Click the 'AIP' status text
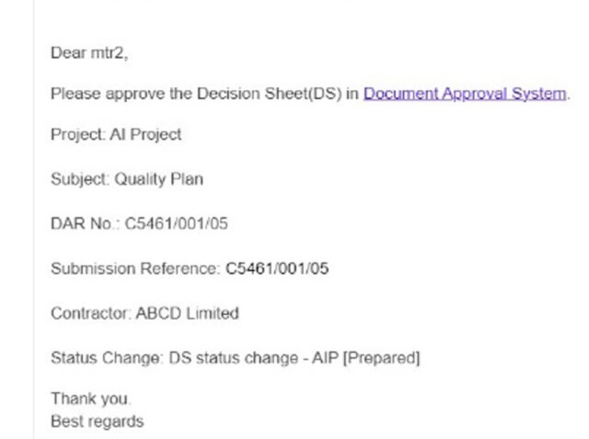Image resolution: width=589 pixels, height=439 pixels. coord(290,358)
